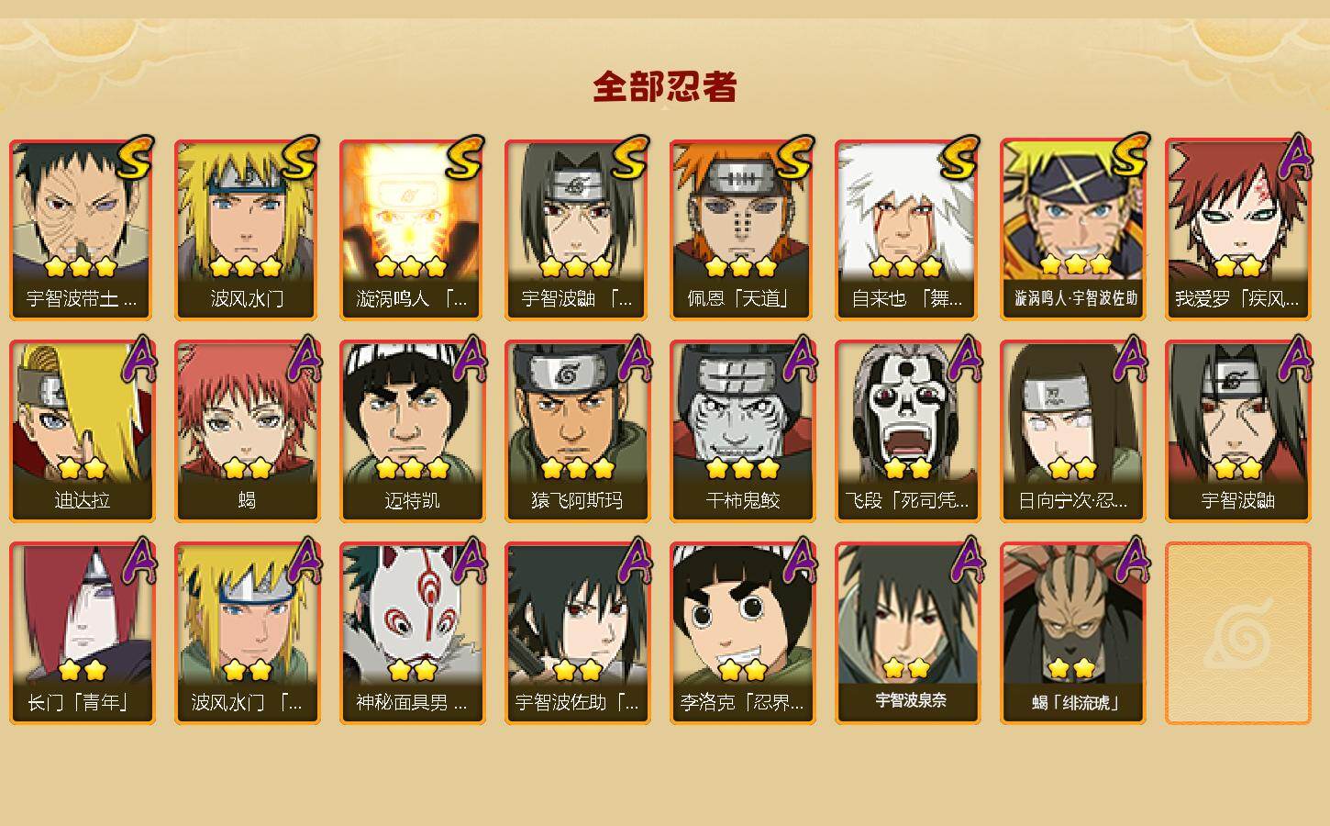Click the 李洛克「忍界…」 name label
Viewport: 1330px width, 826px height.
tap(742, 703)
